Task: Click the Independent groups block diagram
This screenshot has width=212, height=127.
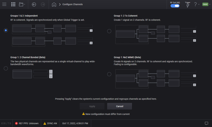Action: point(52,36)
